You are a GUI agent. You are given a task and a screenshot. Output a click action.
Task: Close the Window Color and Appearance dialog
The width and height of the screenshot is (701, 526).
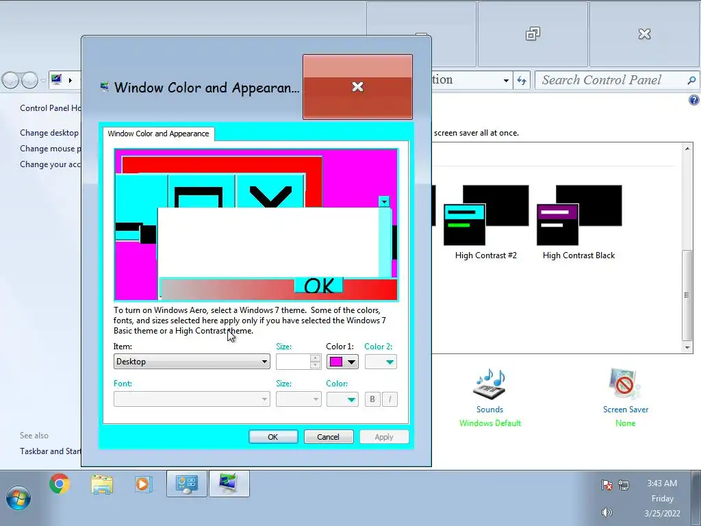click(x=357, y=87)
